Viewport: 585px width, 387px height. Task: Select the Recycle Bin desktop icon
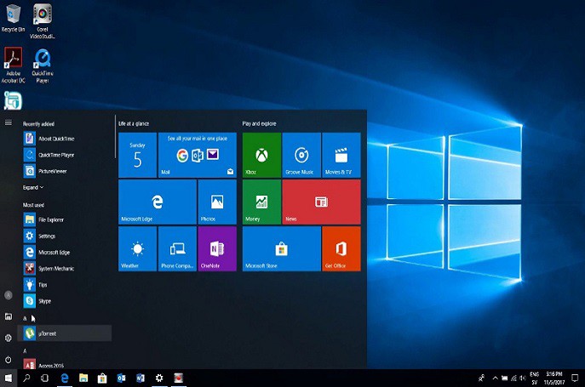click(x=13, y=18)
